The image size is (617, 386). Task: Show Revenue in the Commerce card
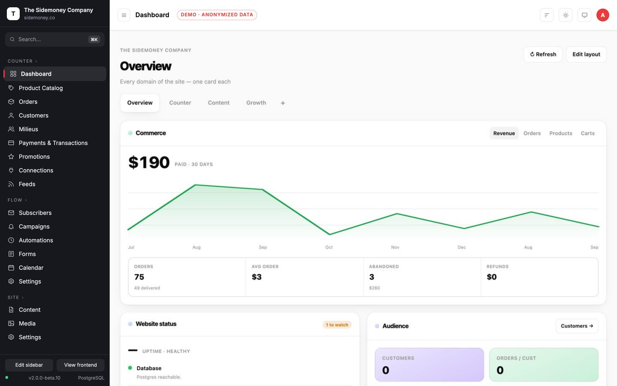(x=504, y=133)
